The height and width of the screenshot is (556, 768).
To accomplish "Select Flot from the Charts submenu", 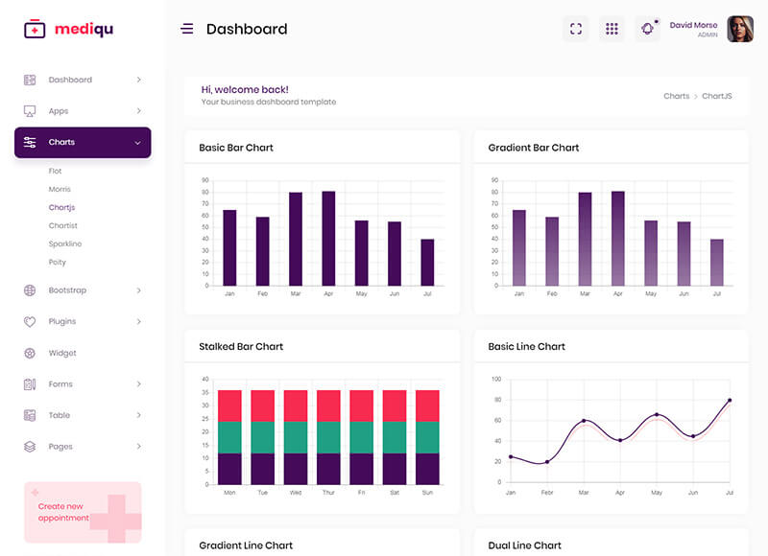I will pyautogui.click(x=56, y=171).
